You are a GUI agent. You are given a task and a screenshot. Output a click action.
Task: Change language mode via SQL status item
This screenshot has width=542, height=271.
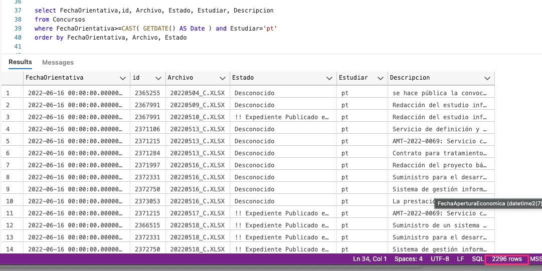pos(478,259)
